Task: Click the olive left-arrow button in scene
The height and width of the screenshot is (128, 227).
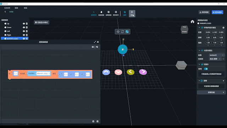Action: pos(131,72)
